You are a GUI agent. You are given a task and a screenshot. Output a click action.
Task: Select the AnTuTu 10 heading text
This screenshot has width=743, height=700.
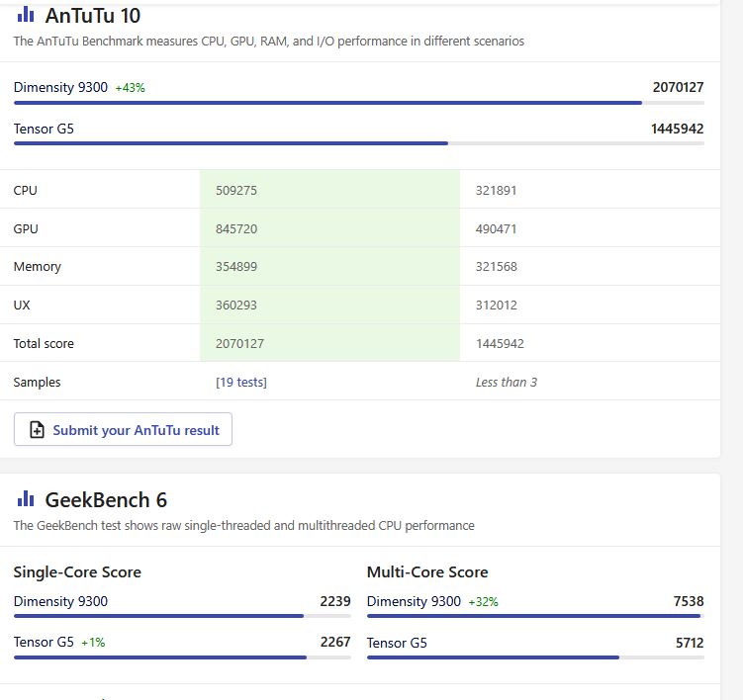click(93, 16)
